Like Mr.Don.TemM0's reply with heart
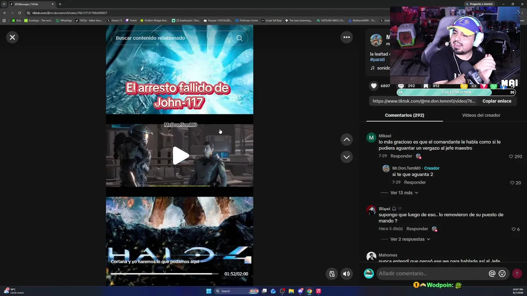 click(512, 183)
